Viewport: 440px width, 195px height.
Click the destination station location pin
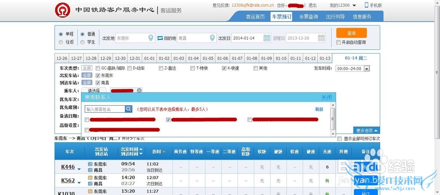coord(213,37)
